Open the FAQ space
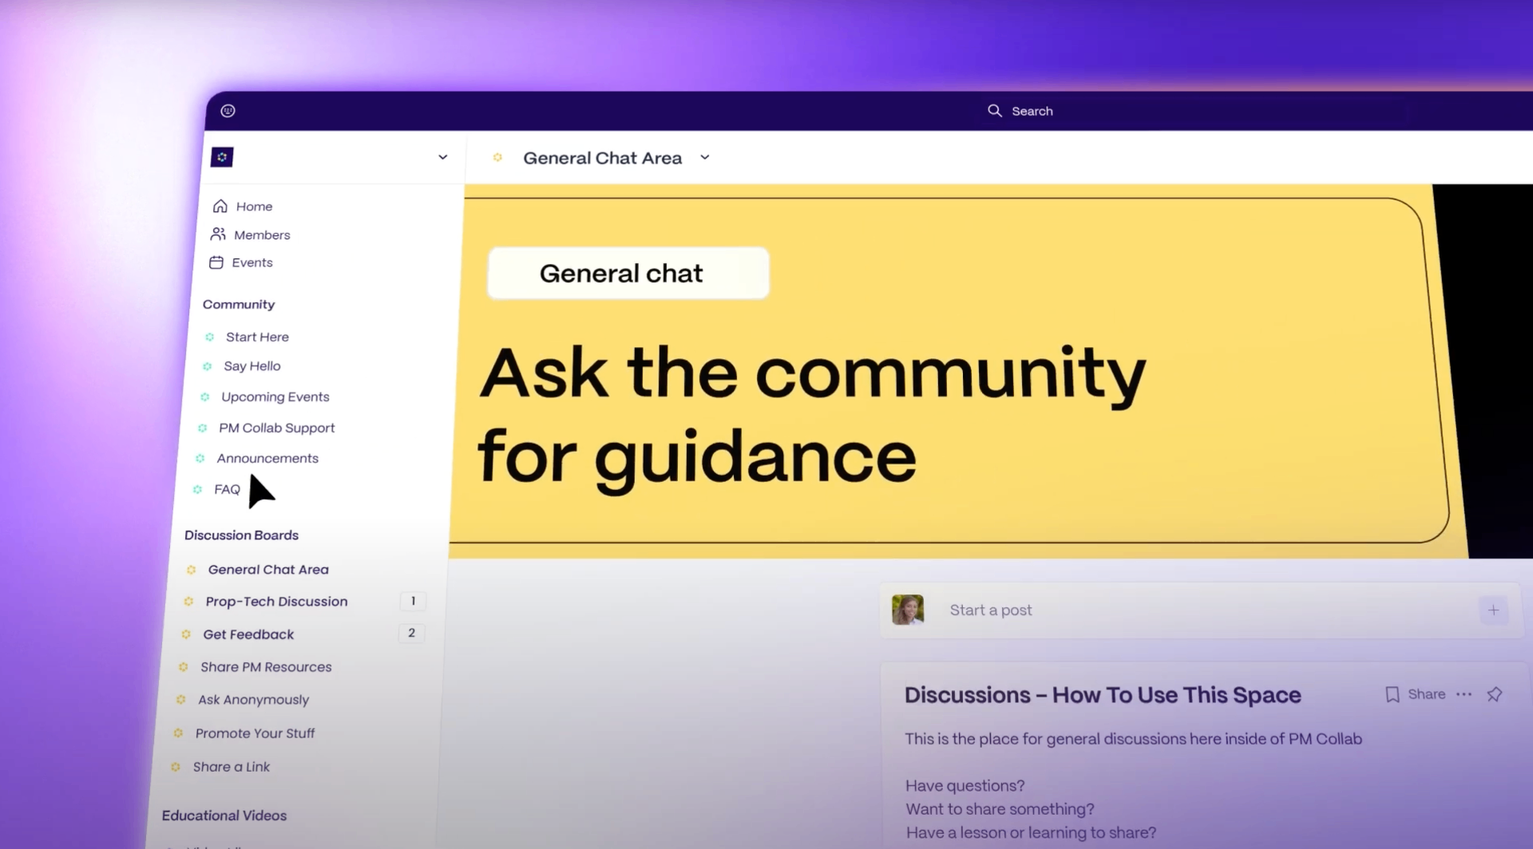 point(227,489)
